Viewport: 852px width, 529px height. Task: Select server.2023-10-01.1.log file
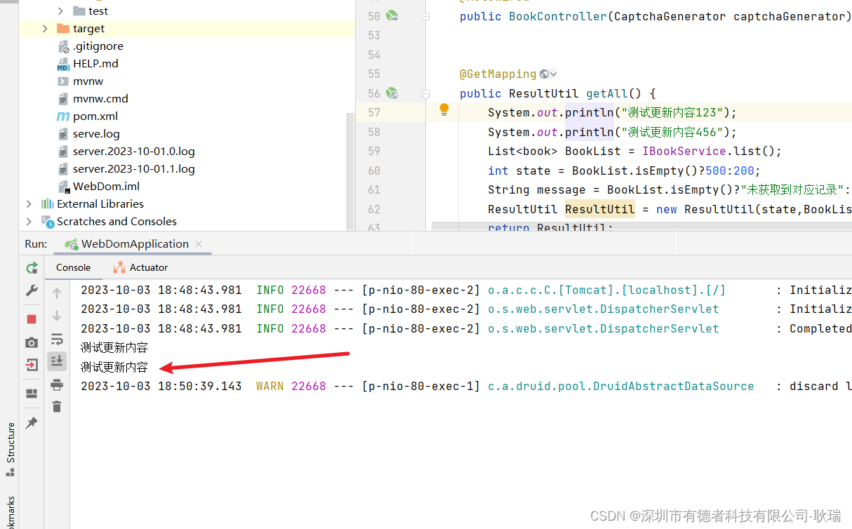133,168
